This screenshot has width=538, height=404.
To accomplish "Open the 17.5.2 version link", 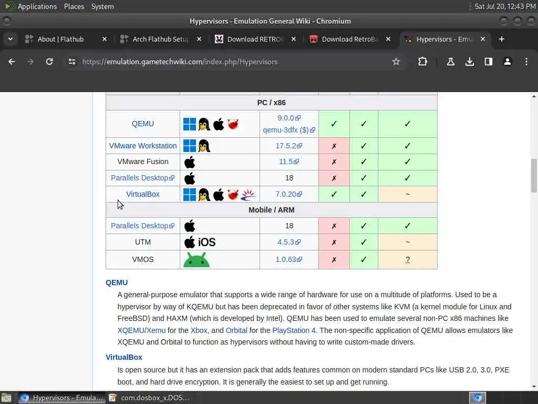I will (x=289, y=146).
